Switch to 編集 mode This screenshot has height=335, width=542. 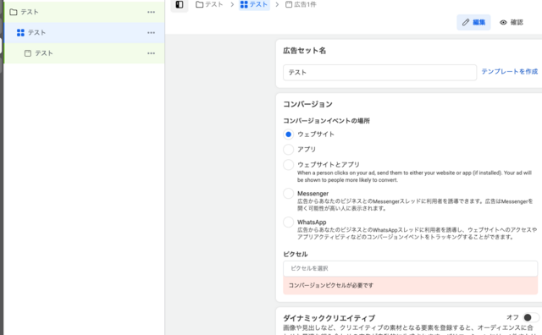pyautogui.click(x=473, y=23)
